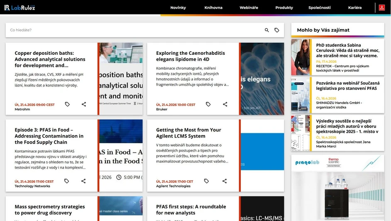Click Agilent Technologies company name
The width and height of the screenshot is (391, 221).
coord(173,186)
